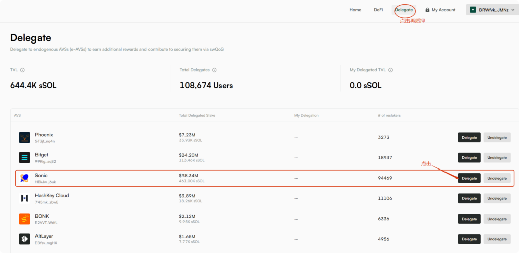Click the $98.34M stake value
This screenshot has width=519, height=253.
click(189, 176)
